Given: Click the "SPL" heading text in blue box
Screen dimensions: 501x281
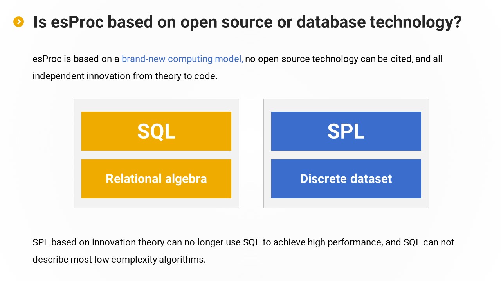Looking at the screenshot, I should (346, 131).
